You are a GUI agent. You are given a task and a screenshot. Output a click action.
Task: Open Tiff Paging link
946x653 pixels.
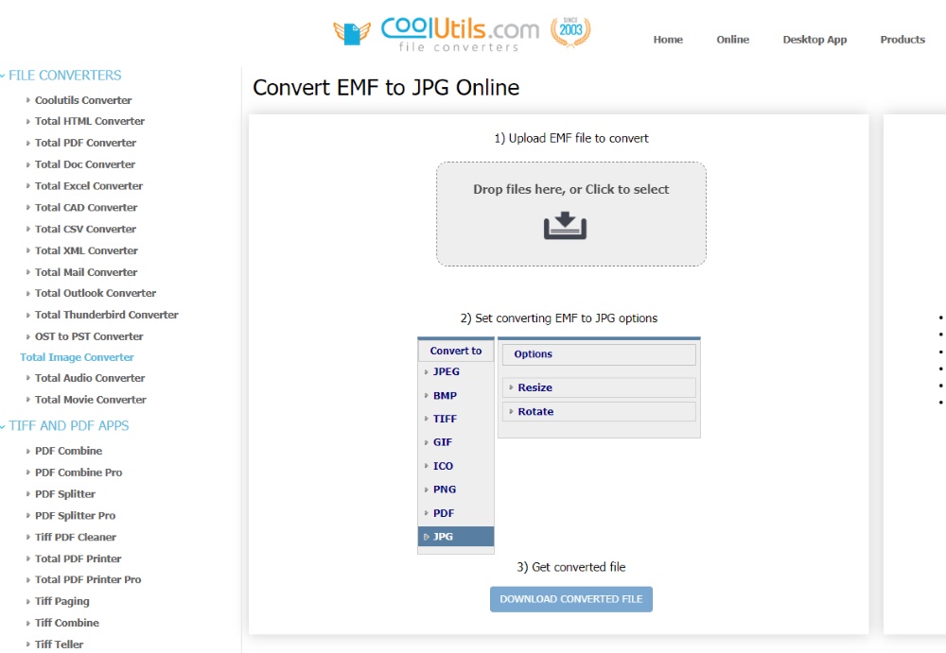click(x=61, y=601)
